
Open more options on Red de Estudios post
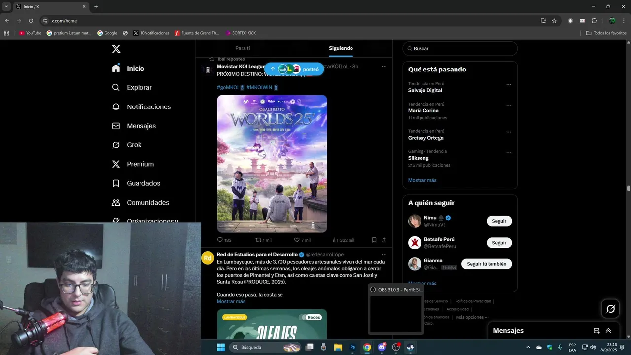click(384, 255)
